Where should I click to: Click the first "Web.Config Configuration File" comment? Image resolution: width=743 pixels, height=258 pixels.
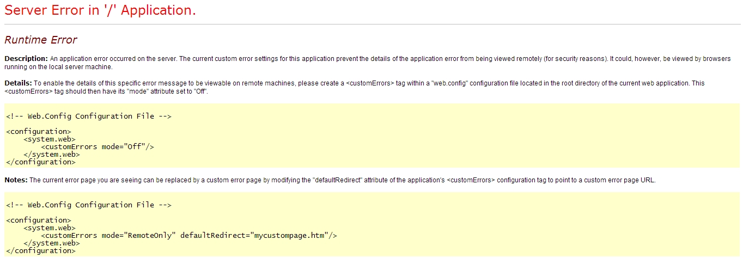(x=89, y=116)
